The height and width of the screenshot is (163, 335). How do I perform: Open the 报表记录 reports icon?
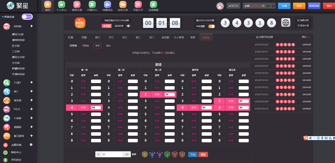[77, 6]
